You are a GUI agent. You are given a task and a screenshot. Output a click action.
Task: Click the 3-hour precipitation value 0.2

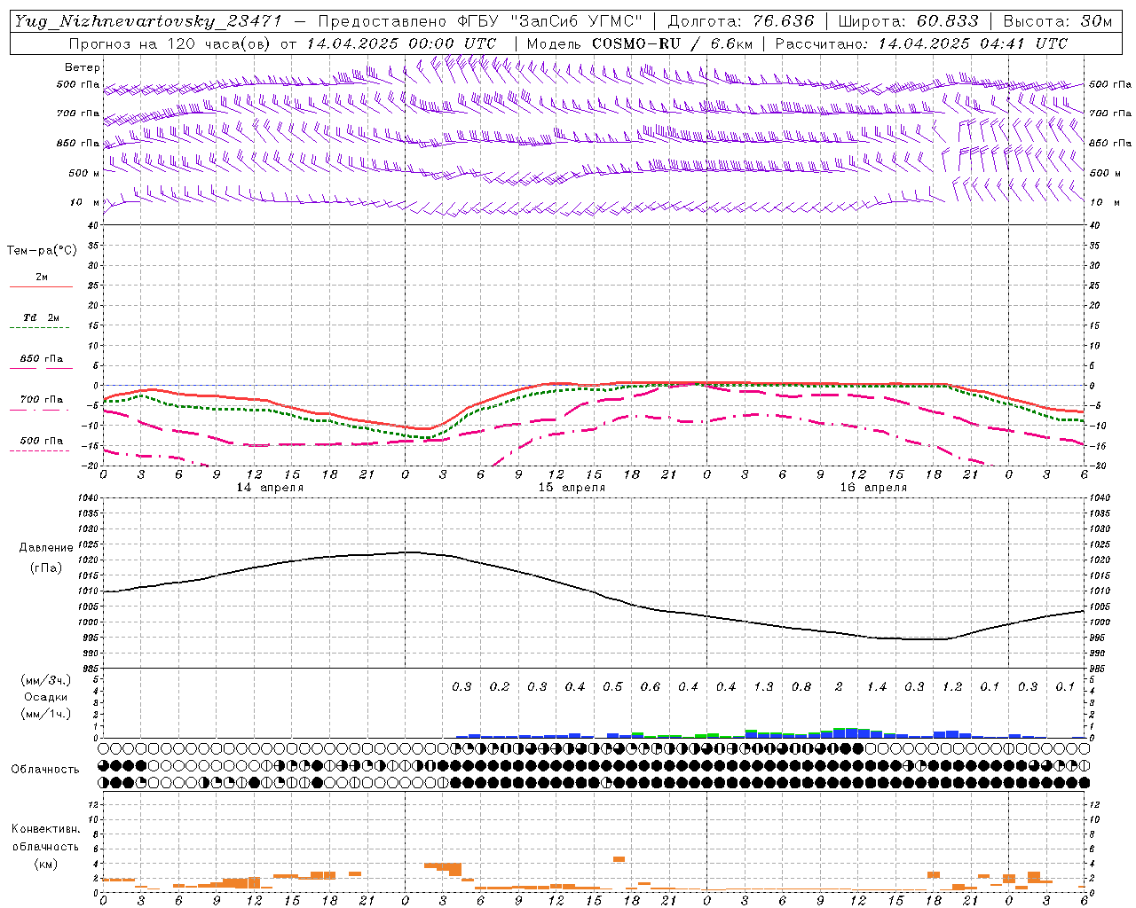point(500,687)
